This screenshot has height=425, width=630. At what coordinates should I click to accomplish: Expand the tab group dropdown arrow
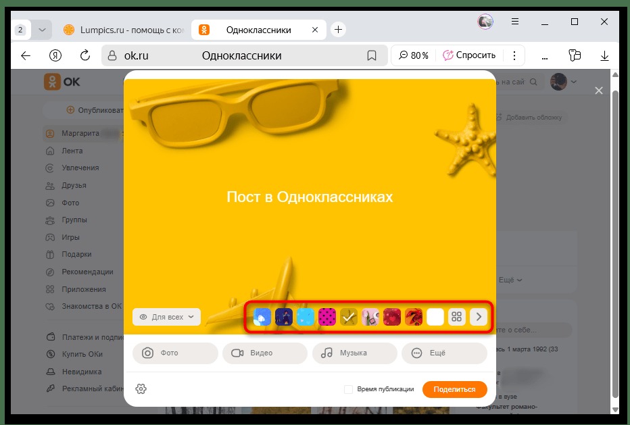42,30
